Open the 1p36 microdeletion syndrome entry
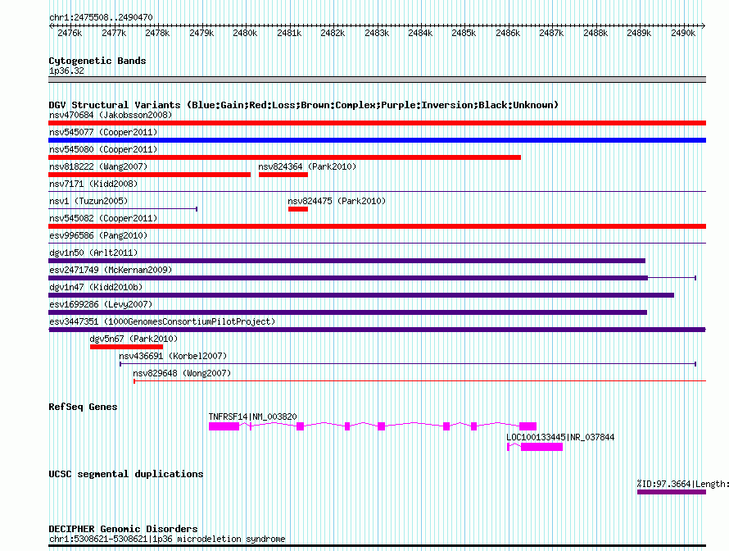729x551 pixels. click(x=167, y=539)
